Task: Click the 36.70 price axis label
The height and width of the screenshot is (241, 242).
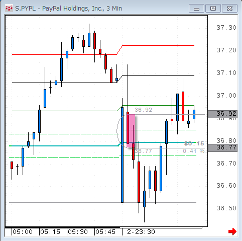Action: tap(226, 163)
